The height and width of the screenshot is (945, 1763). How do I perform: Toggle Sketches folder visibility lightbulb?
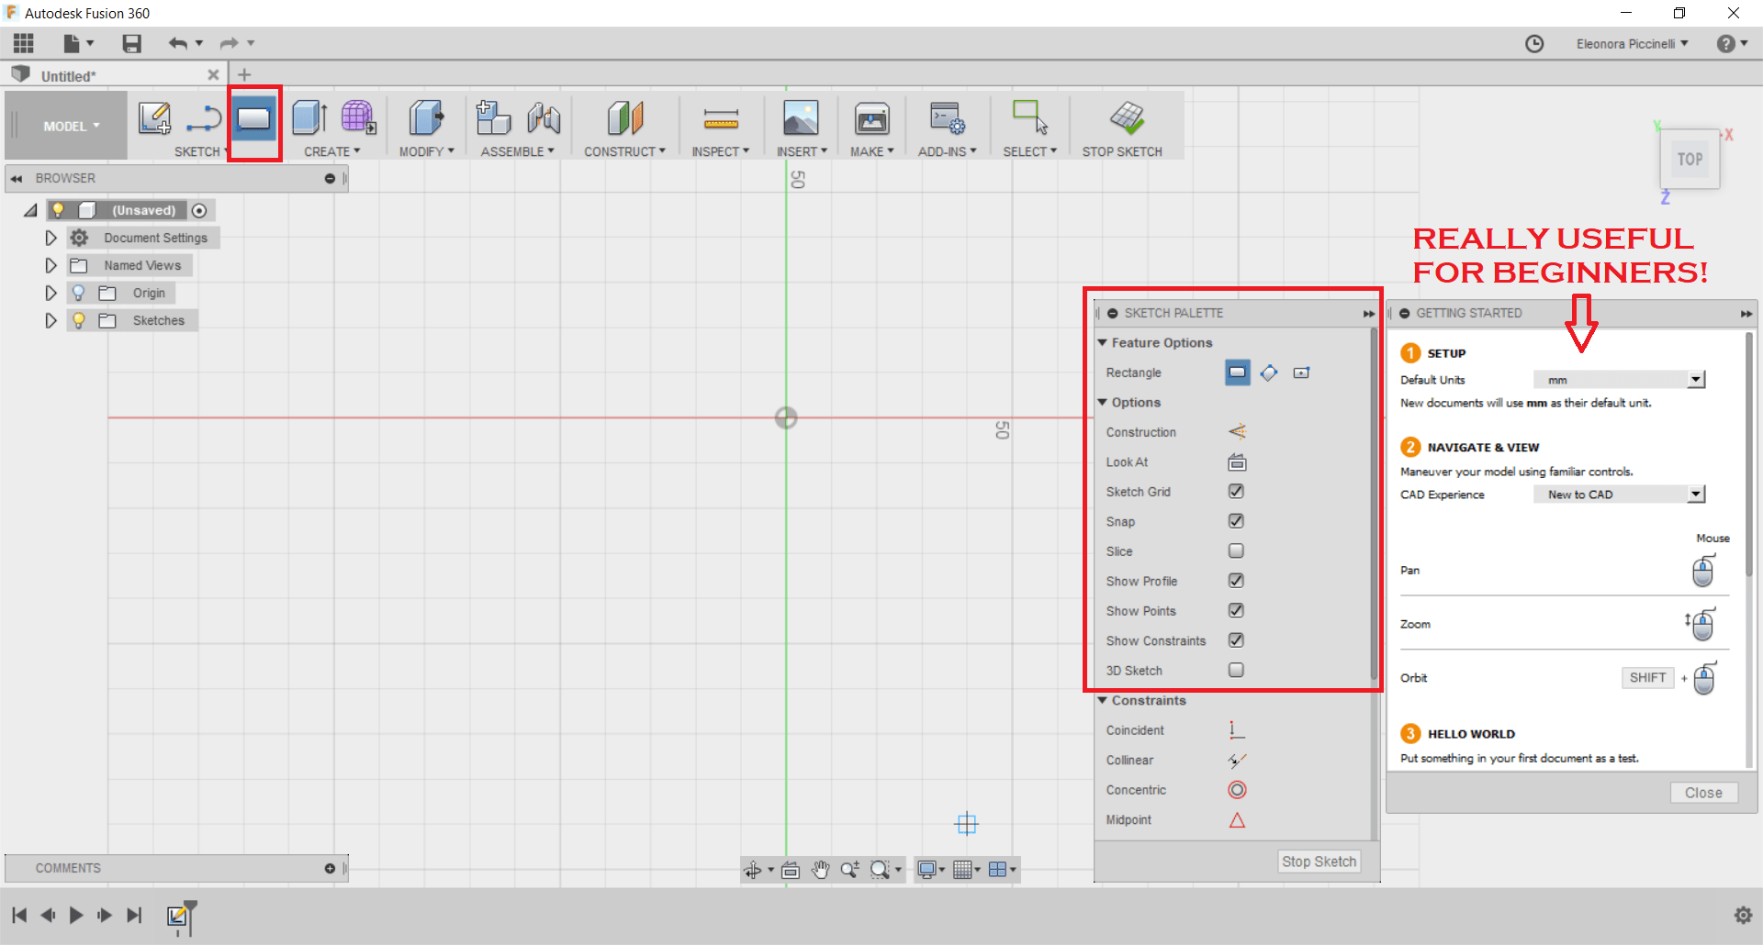click(79, 320)
